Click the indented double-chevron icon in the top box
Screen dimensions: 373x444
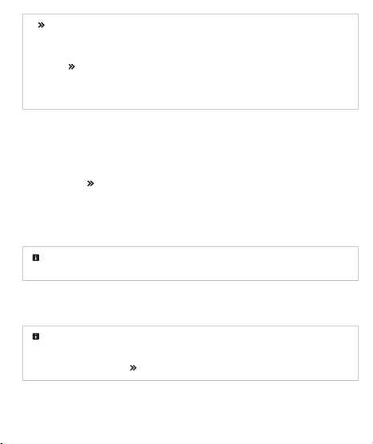[72, 67]
